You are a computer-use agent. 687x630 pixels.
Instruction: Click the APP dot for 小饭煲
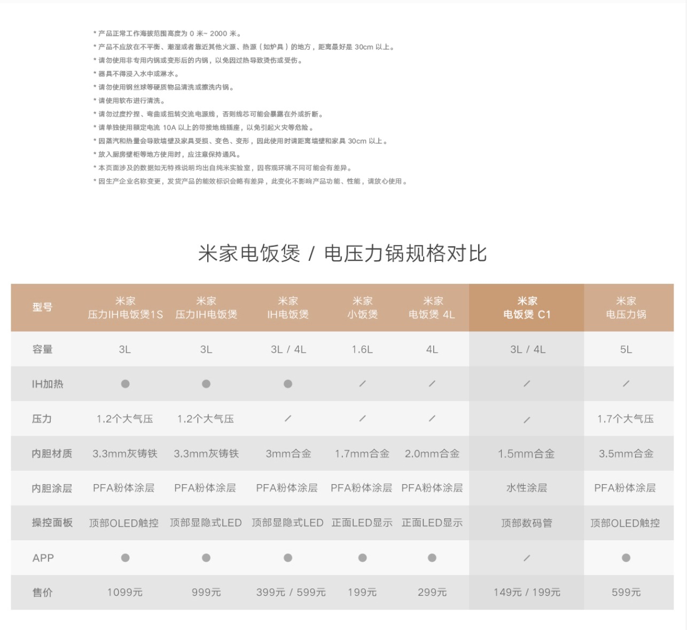[x=362, y=558]
